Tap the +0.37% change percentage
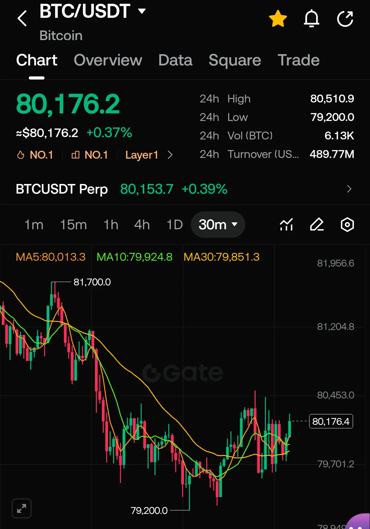 109,133
